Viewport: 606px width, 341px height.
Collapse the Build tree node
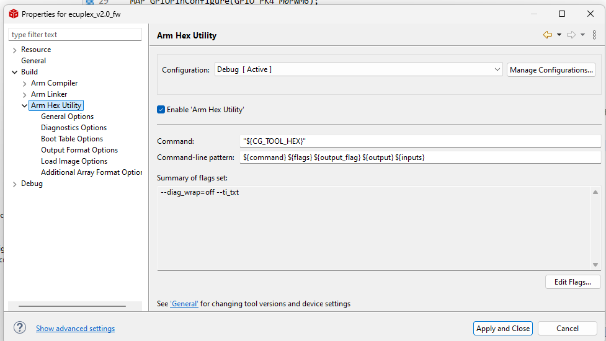[x=15, y=72]
